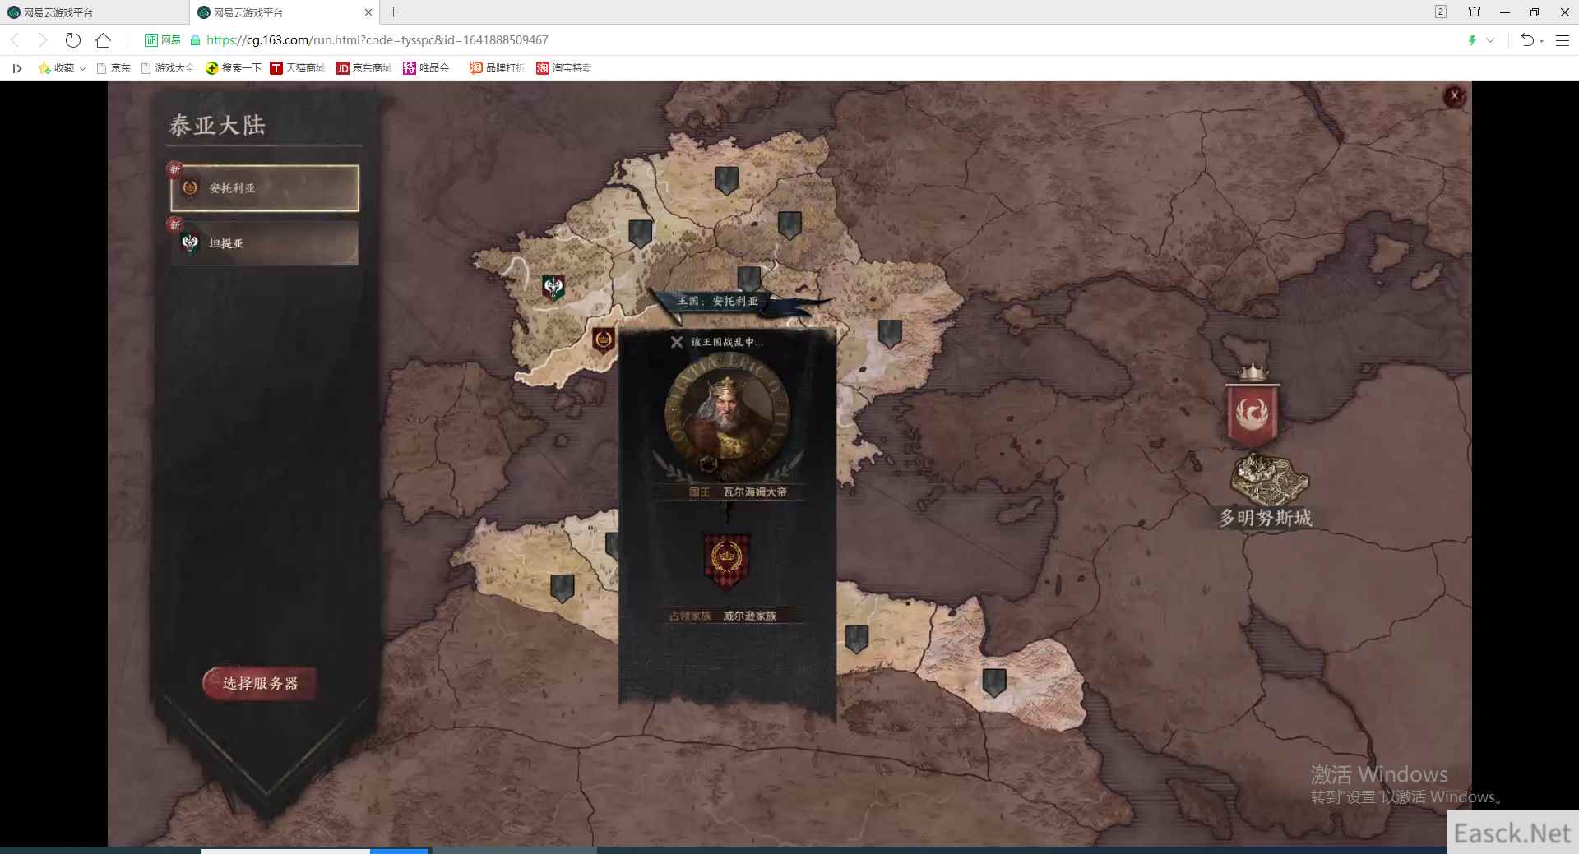Click the address bar showing the cg.163.com URL

click(x=377, y=39)
